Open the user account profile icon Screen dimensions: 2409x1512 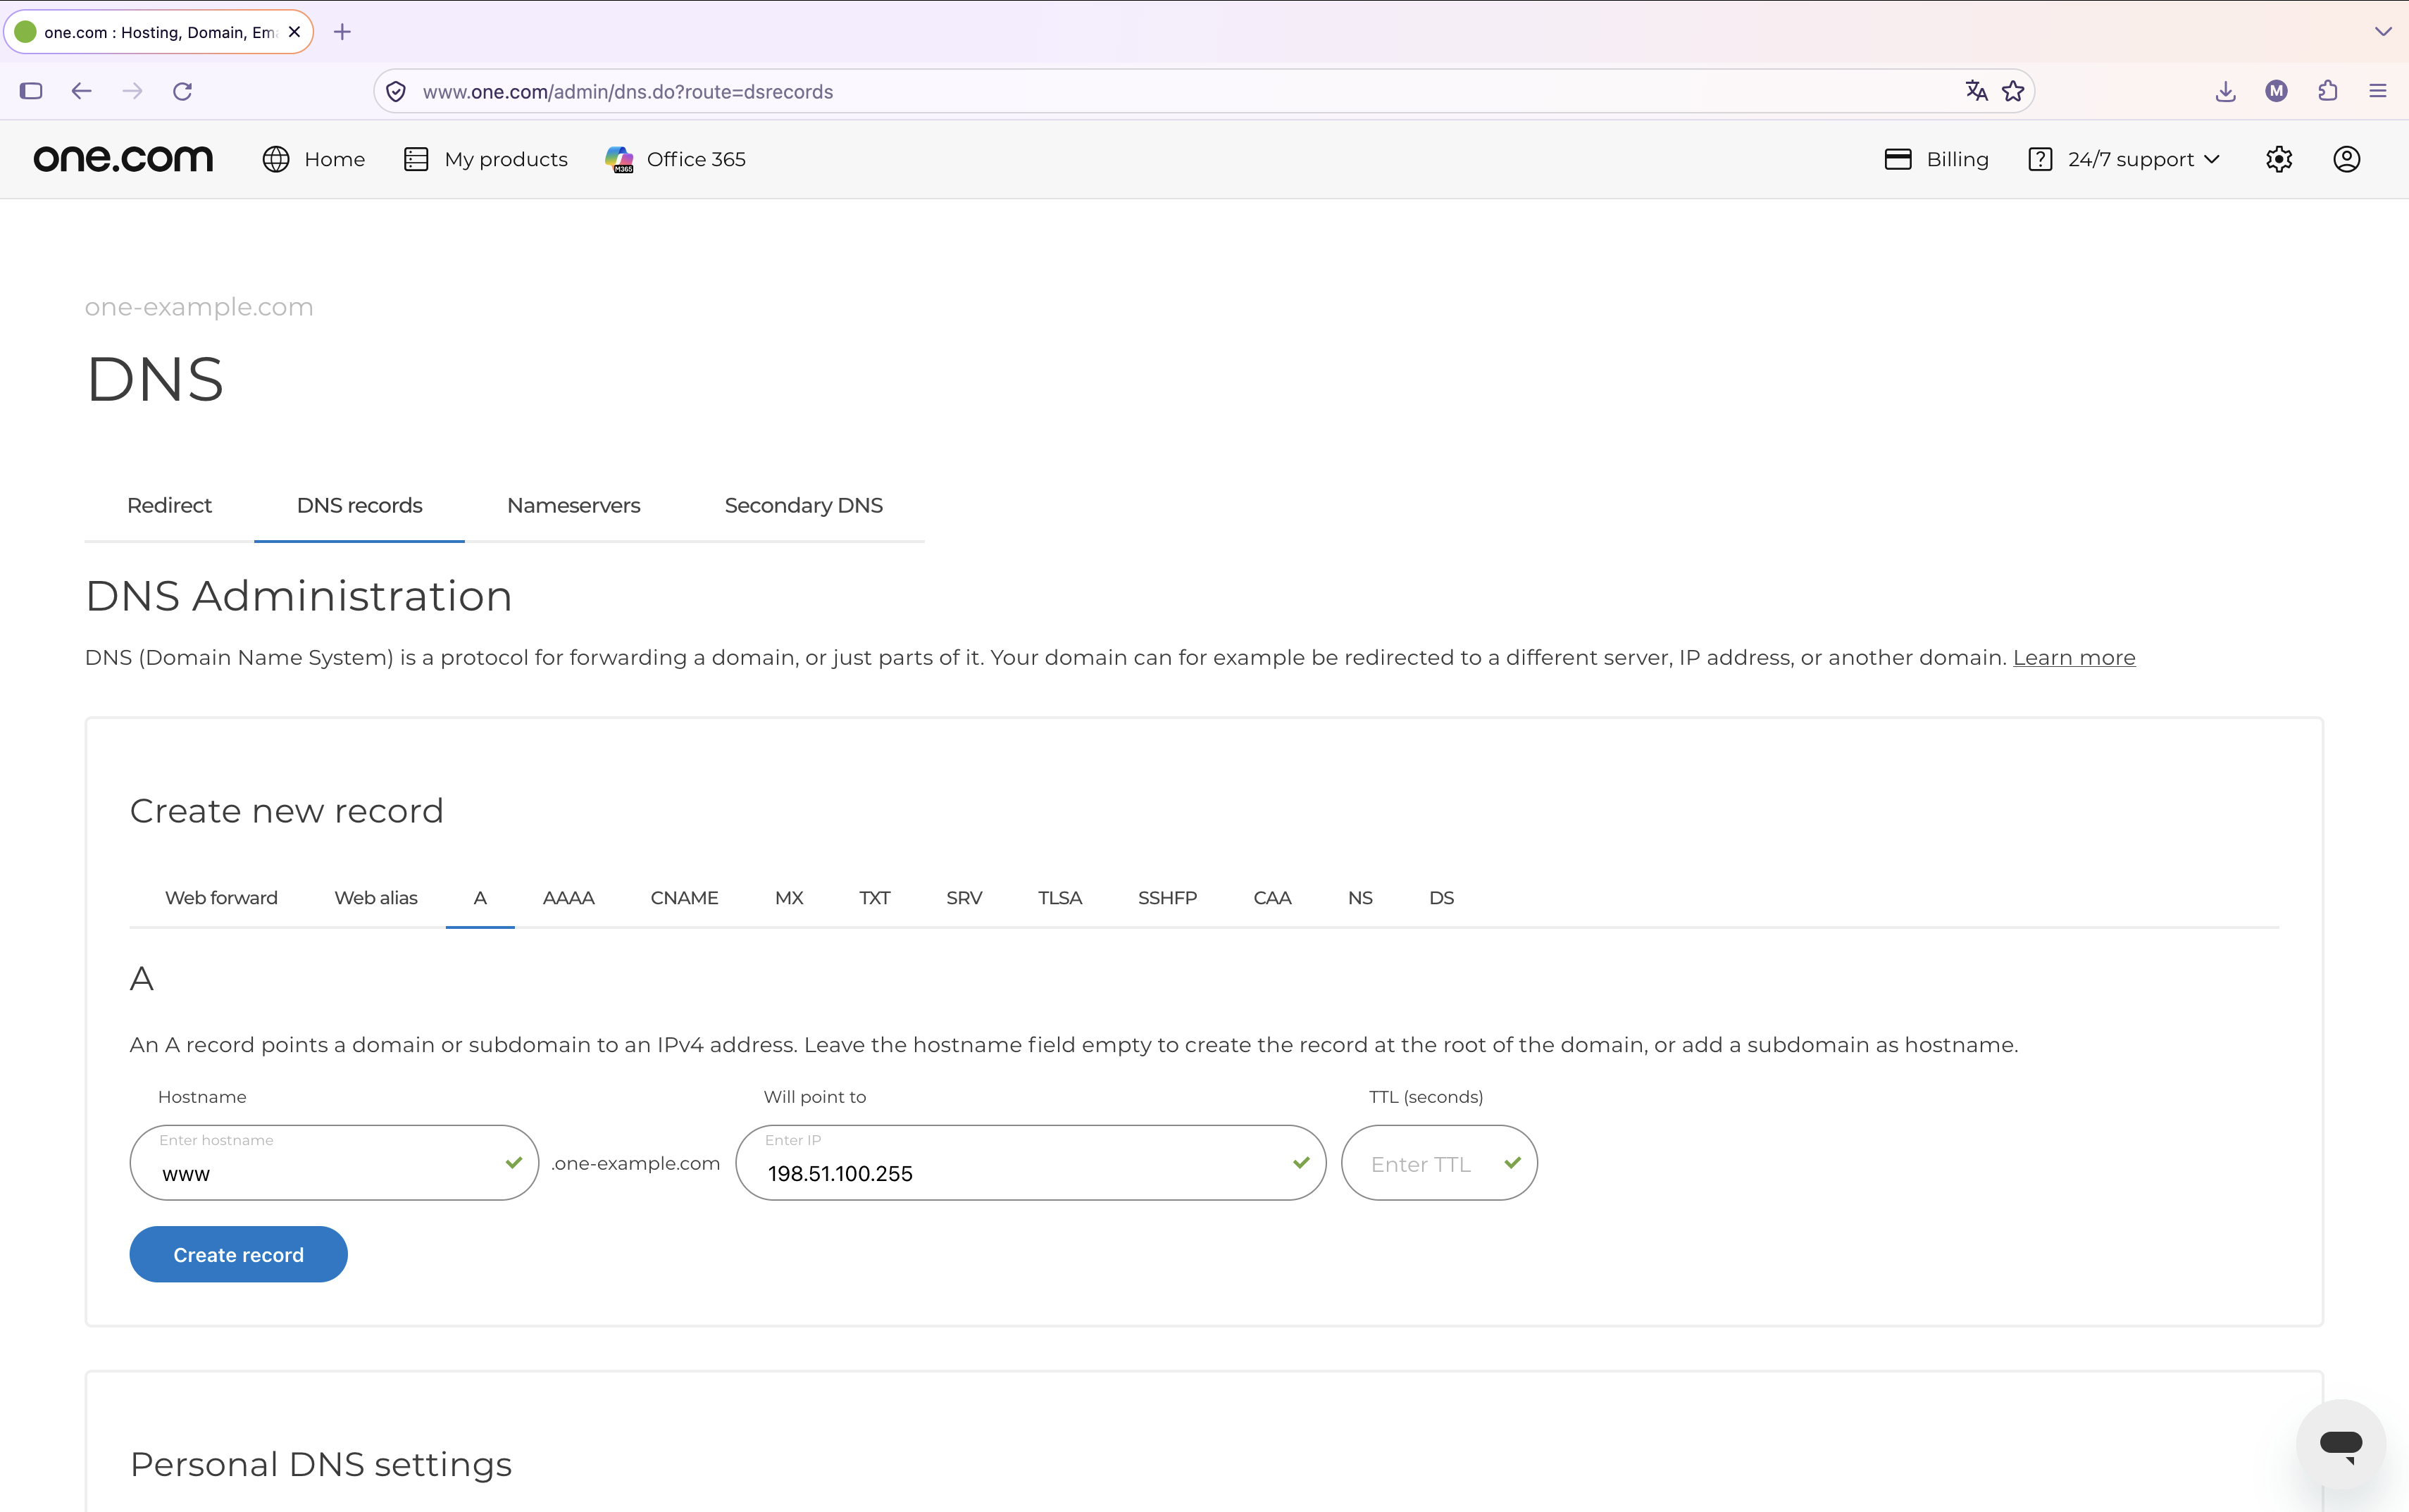point(2346,159)
